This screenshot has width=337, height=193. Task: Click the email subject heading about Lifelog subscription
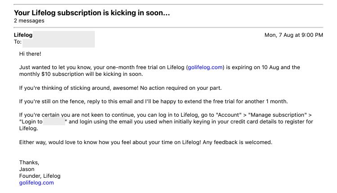92,13
